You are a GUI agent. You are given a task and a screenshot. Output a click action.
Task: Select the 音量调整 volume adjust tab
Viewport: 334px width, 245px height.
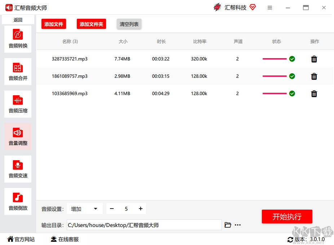[x=18, y=136]
